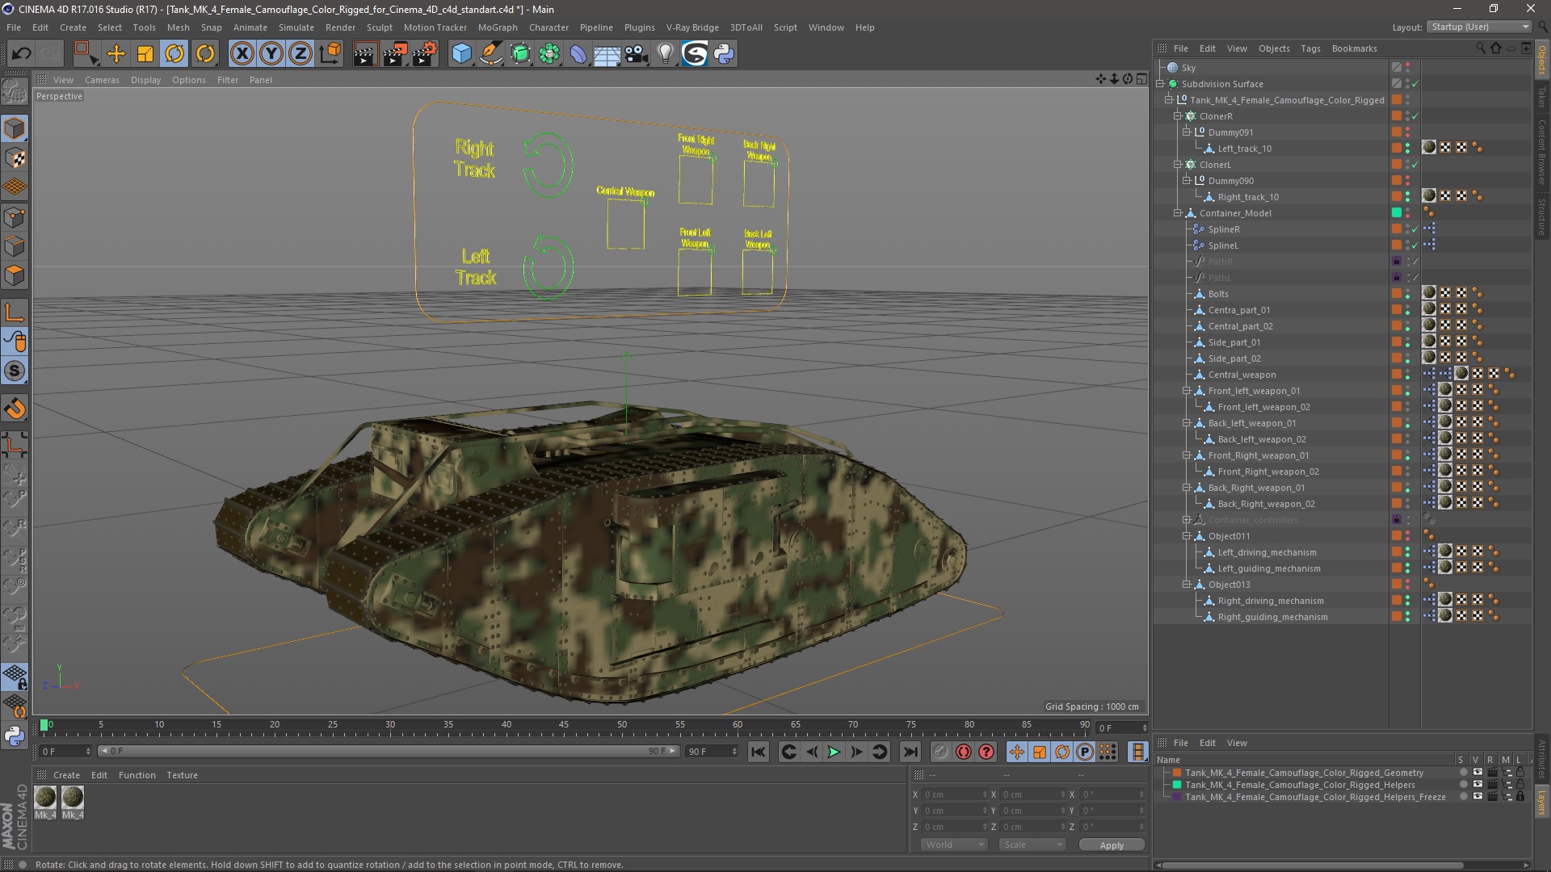Click the Apply button
This screenshot has width=1551, height=872.
tap(1112, 845)
